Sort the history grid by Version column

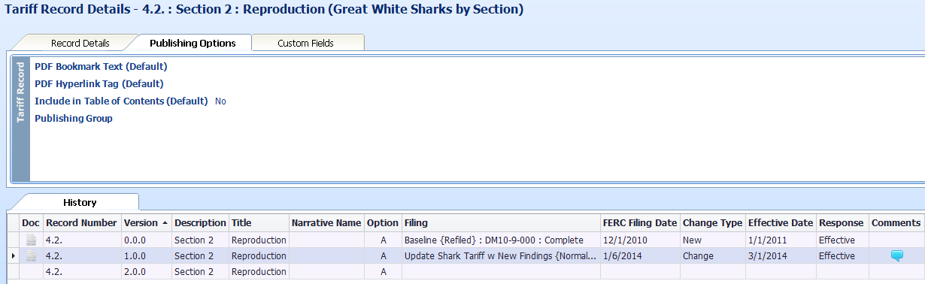pos(146,222)
